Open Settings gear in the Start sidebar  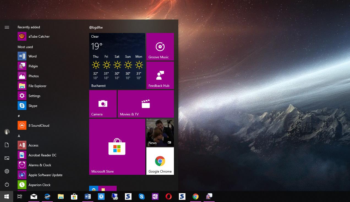(x=7, y=171)
